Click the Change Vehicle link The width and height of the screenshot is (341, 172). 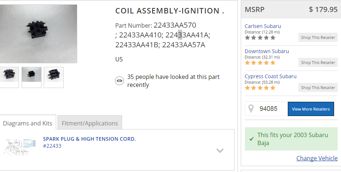click(317, 158)
